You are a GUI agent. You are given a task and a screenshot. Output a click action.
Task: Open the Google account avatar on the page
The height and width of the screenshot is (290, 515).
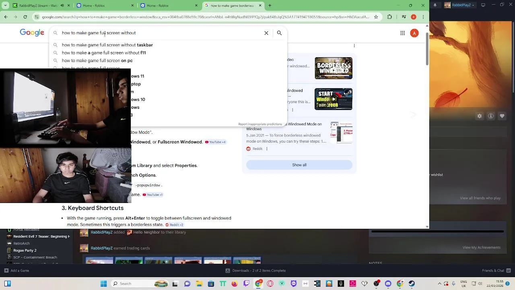[414, 33]
